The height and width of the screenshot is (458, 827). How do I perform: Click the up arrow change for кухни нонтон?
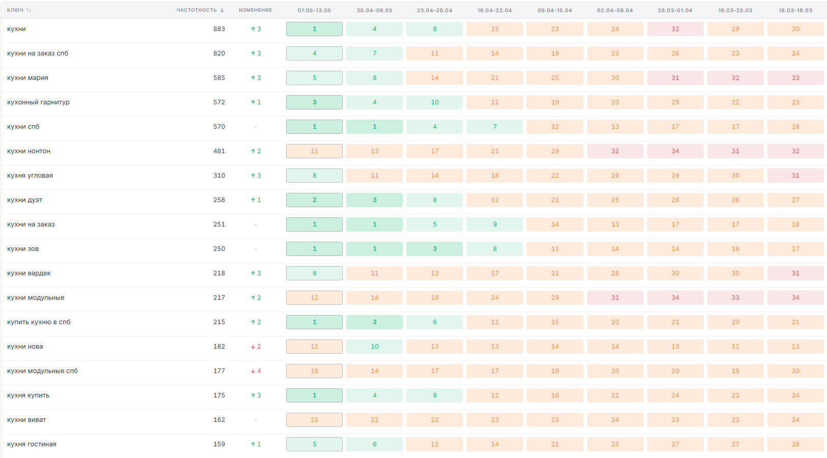(x=256, y=151)
